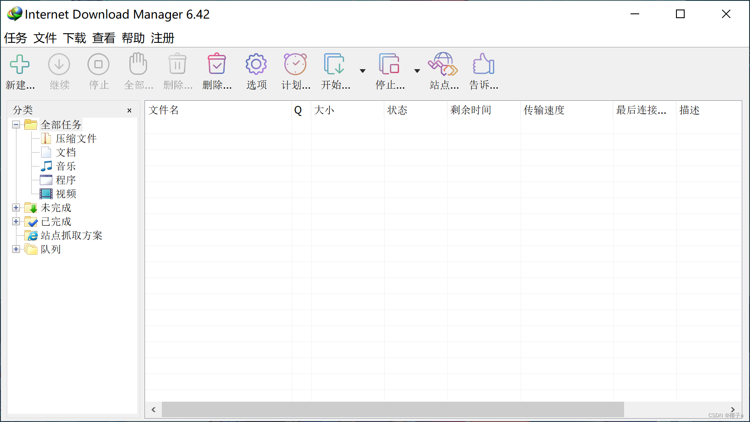Click the 开始 start queue icon
This screenshot has height=422, width=750.
click(335, 64)
